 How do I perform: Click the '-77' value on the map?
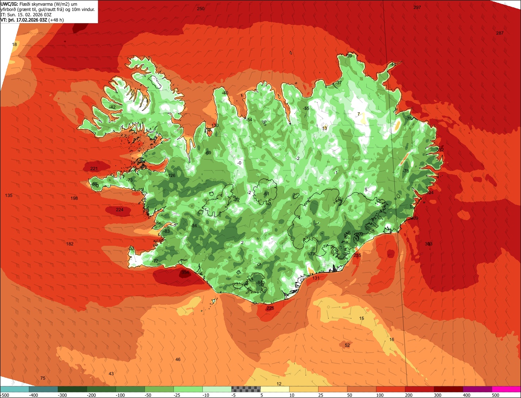pyautogui.click(x=312, y=254)
